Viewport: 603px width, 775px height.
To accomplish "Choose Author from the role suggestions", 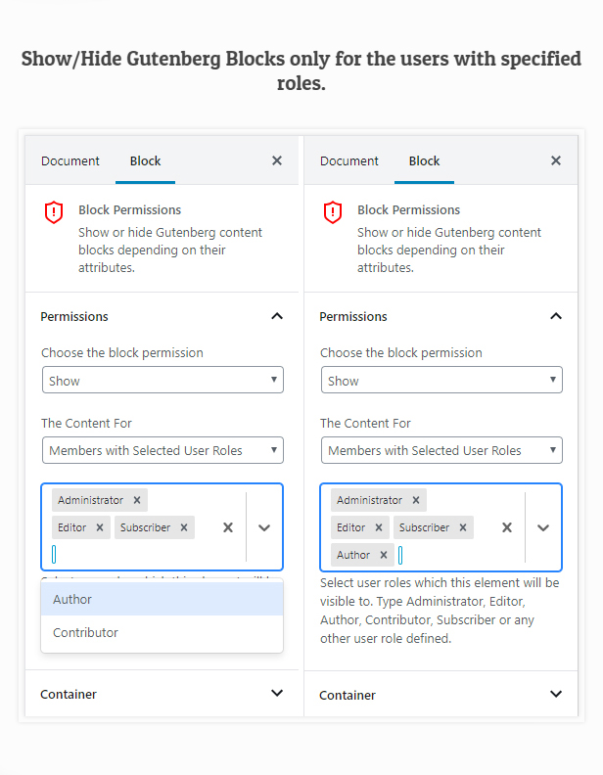I will coord(162,599).
